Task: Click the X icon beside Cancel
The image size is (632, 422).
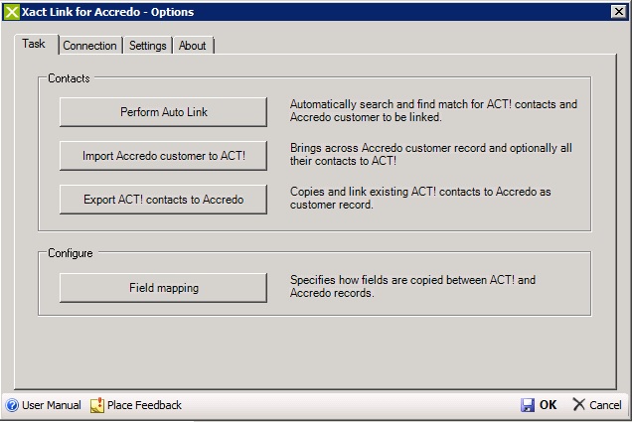Action: point(578,404)
